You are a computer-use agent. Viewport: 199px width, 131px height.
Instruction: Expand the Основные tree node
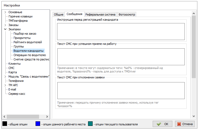coord(5,12)
